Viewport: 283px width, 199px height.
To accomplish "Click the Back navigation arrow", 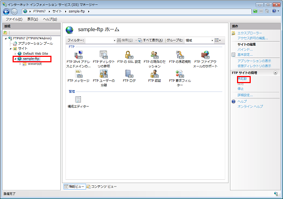I will tap(6, 11).
